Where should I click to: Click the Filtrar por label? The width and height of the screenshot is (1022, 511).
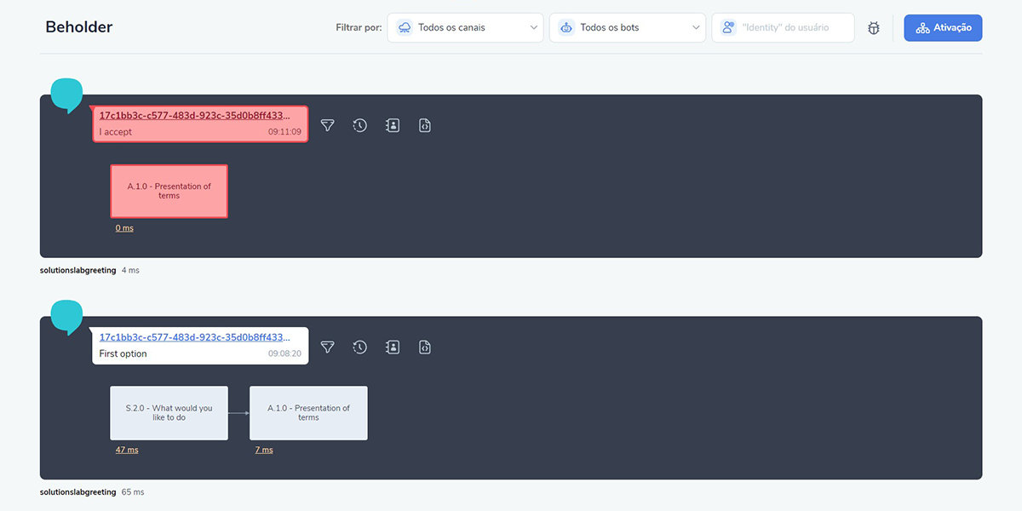[x=359, y=27]
